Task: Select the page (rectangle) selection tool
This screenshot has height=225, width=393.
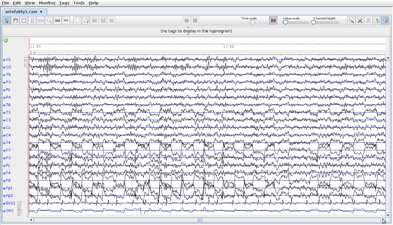Action: (x=24, y=21)
